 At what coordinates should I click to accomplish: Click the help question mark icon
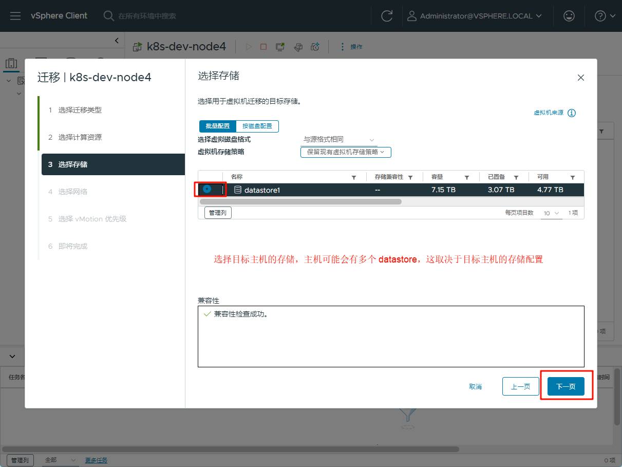[600, 16]
